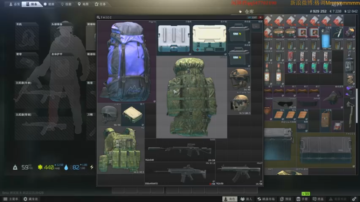Open the 技能 skills tab
This screenshot has width=360, height=202.
[x=66, y=4]
